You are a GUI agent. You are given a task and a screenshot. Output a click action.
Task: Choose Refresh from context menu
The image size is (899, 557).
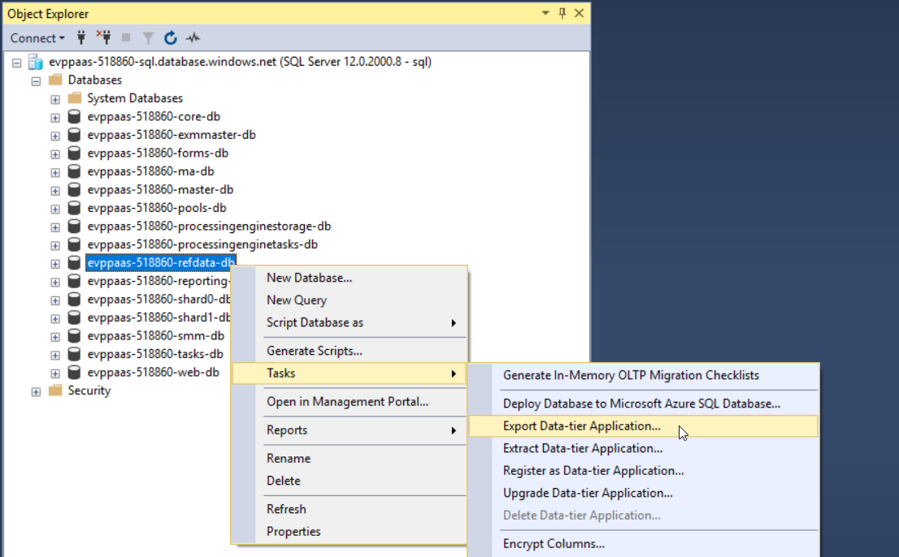click(x=350, y=509)
